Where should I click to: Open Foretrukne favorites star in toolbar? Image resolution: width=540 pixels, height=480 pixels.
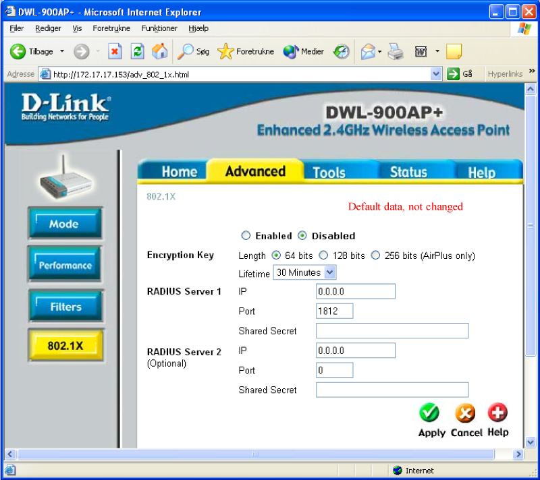click(x=225, y=52)
